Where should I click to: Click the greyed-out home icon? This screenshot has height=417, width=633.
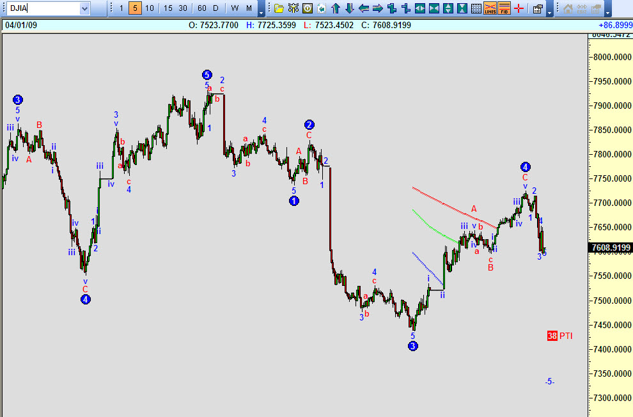[x=568, y=8]
